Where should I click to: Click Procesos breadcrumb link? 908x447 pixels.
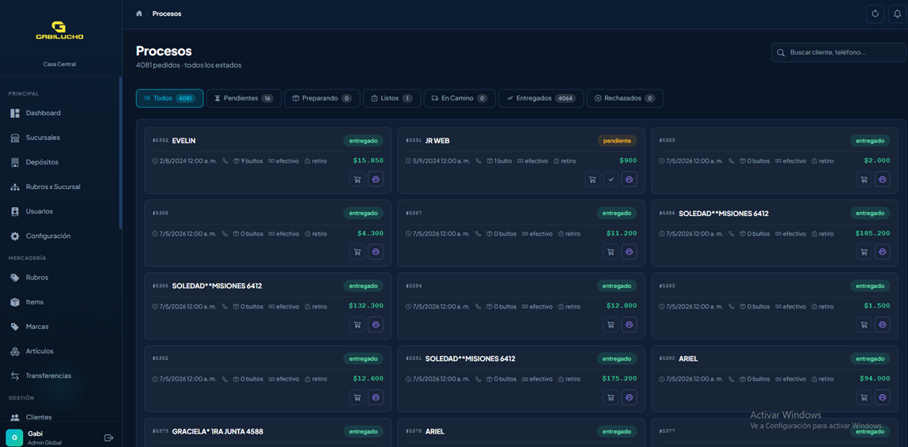pyautogui.click(x=167, y=13)
